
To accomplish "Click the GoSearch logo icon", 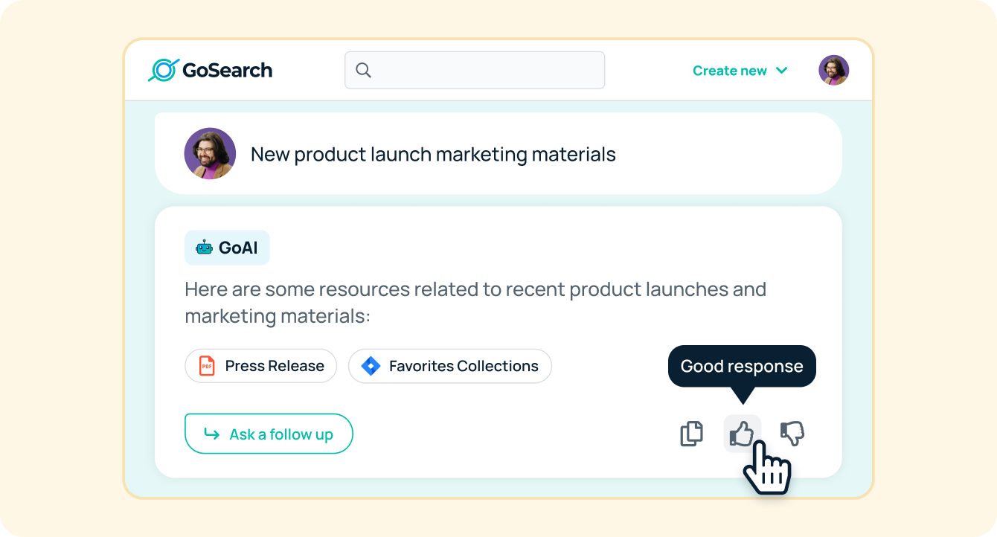I will [162, 69].
